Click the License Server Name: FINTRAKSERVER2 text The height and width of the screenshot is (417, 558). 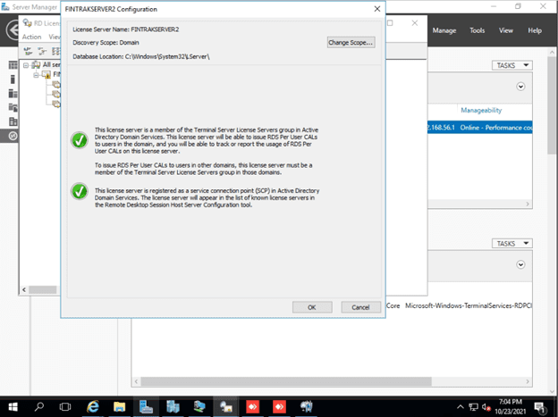[x=125, y=29]
